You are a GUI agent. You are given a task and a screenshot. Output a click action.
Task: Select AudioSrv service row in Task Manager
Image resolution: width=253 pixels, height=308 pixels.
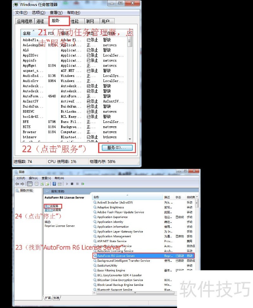(74, 81)
